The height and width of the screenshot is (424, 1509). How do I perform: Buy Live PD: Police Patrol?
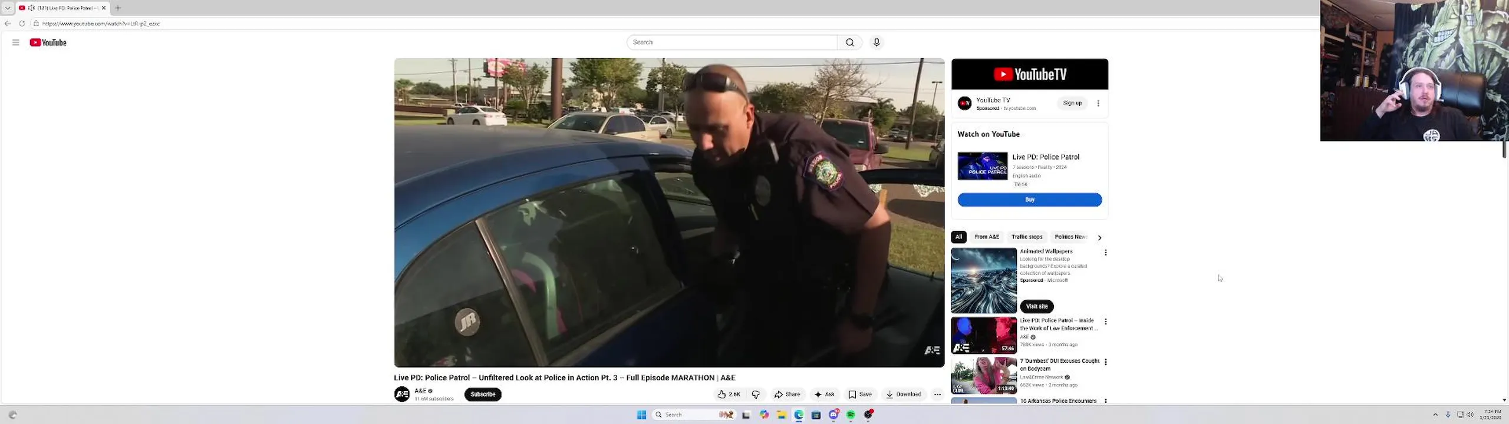click(x=1030, y=200)
